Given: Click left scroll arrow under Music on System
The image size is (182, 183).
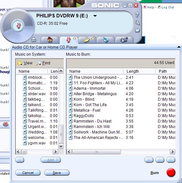Looking at the screenshot, I should click(18, 152).
